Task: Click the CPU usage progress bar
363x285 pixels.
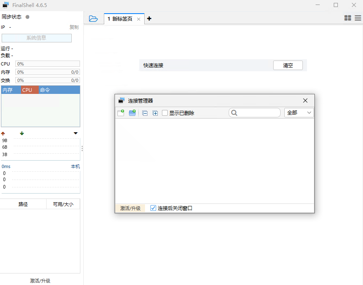Action: click(x=47, y=64)
